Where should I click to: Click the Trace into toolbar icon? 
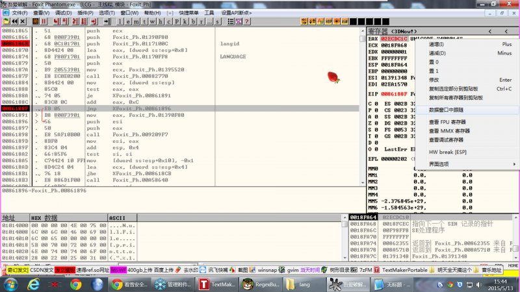click(x=75, y=21)
